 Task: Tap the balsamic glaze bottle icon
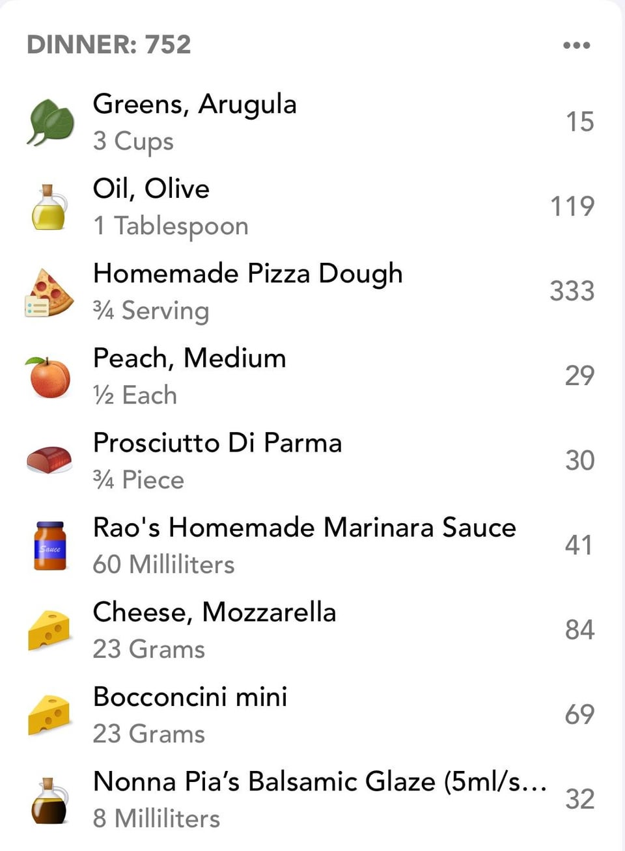click(x=50, y=800)
